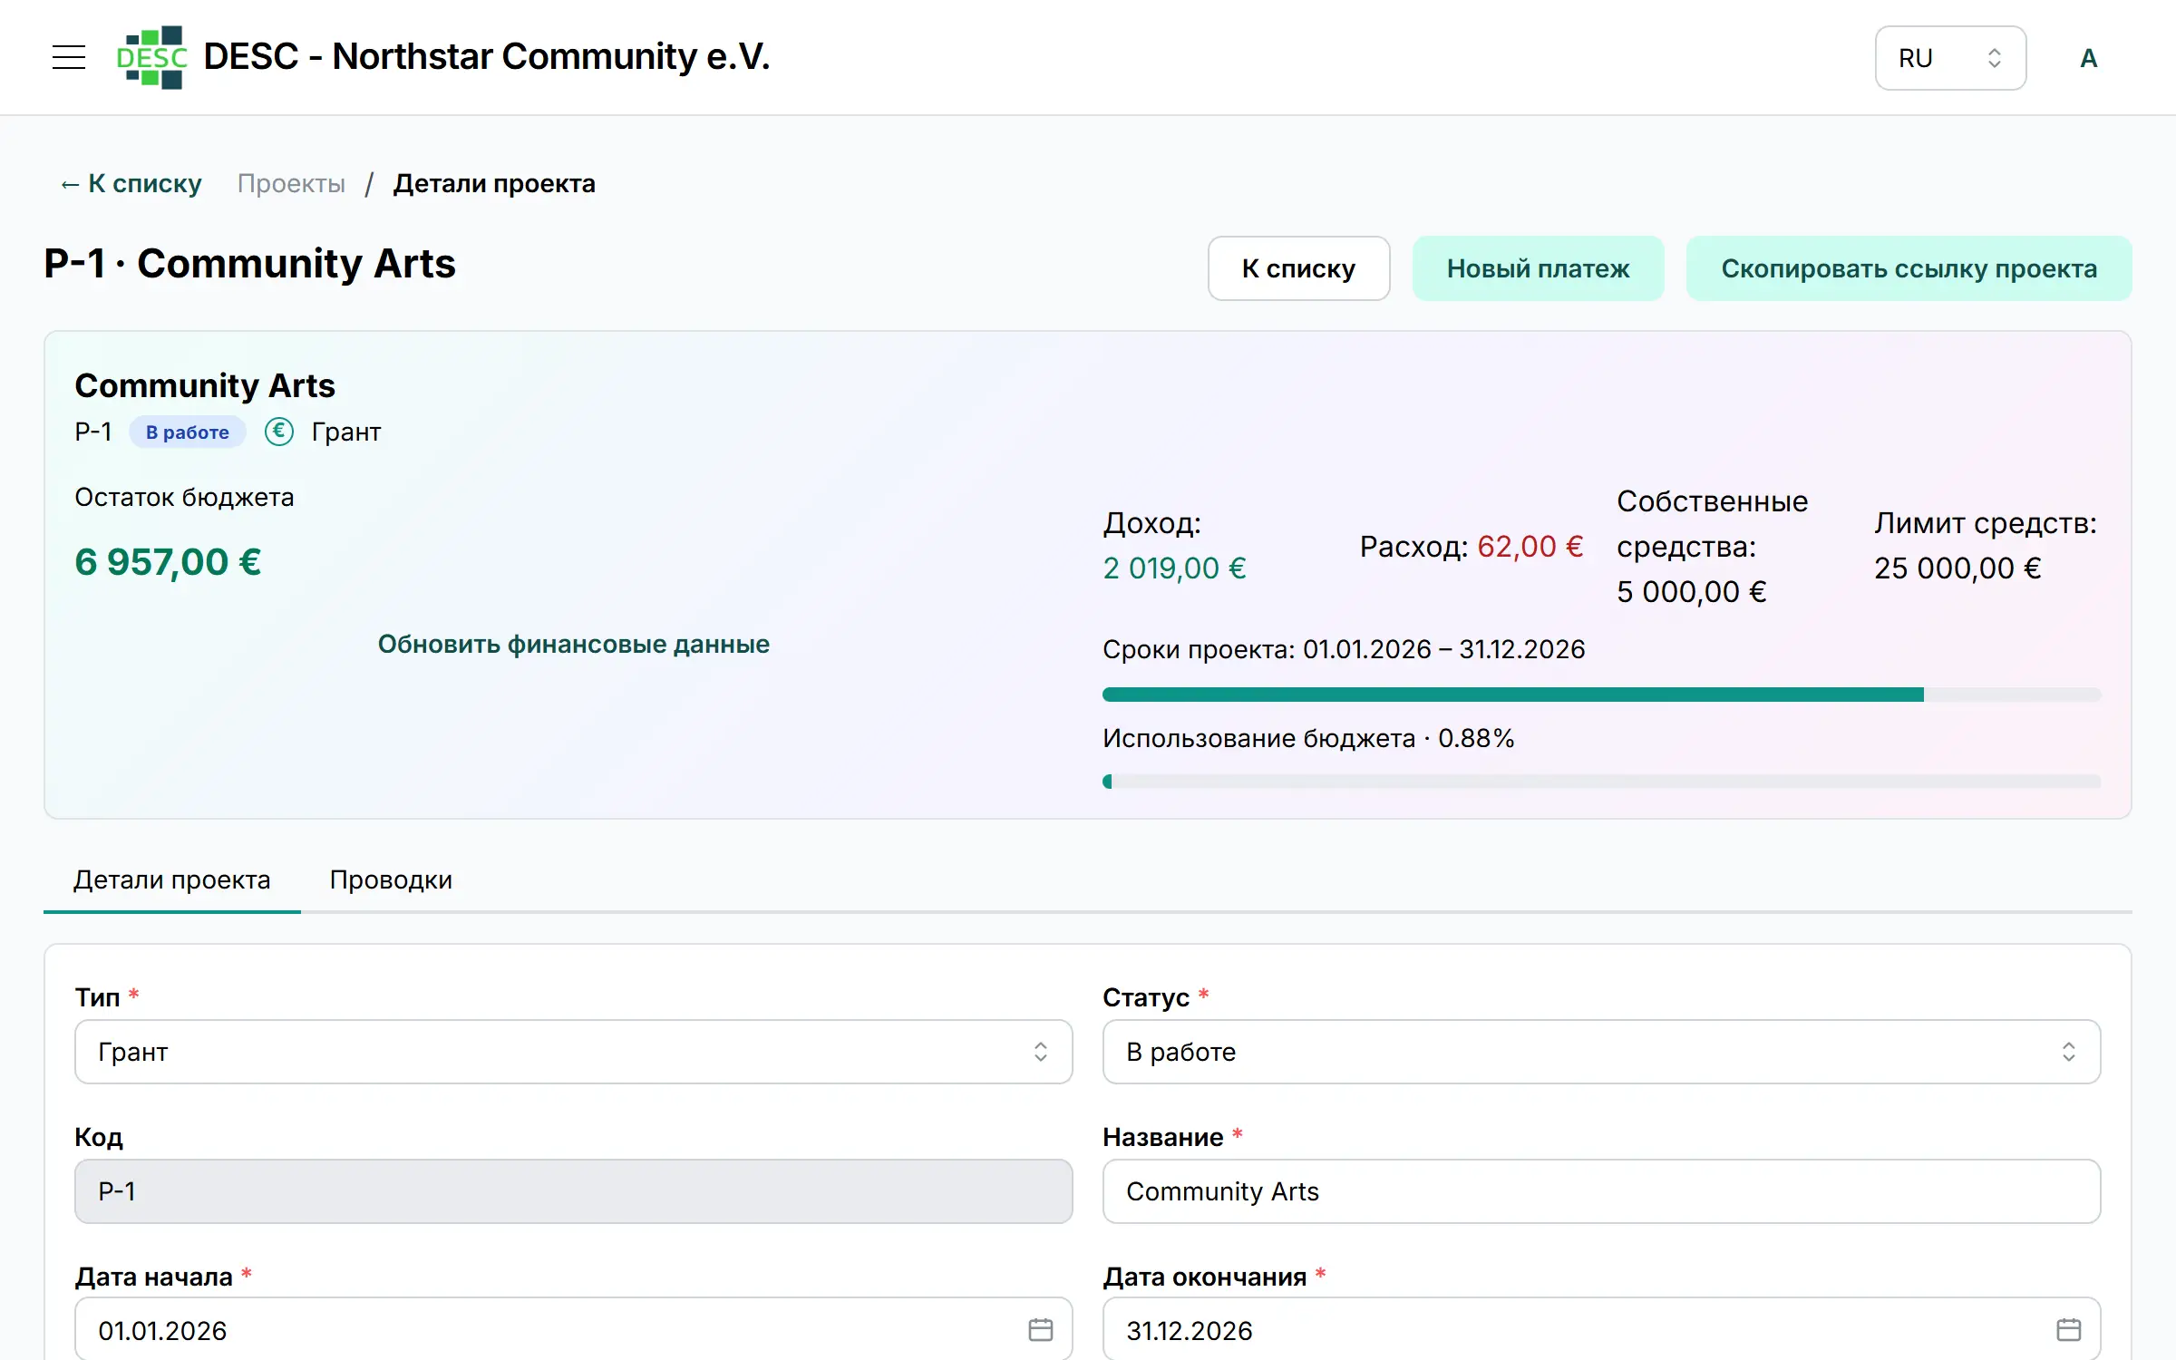Click the project timeline progress bar
Screen dimensions: 2176x1360
(x=1601, y=695)
